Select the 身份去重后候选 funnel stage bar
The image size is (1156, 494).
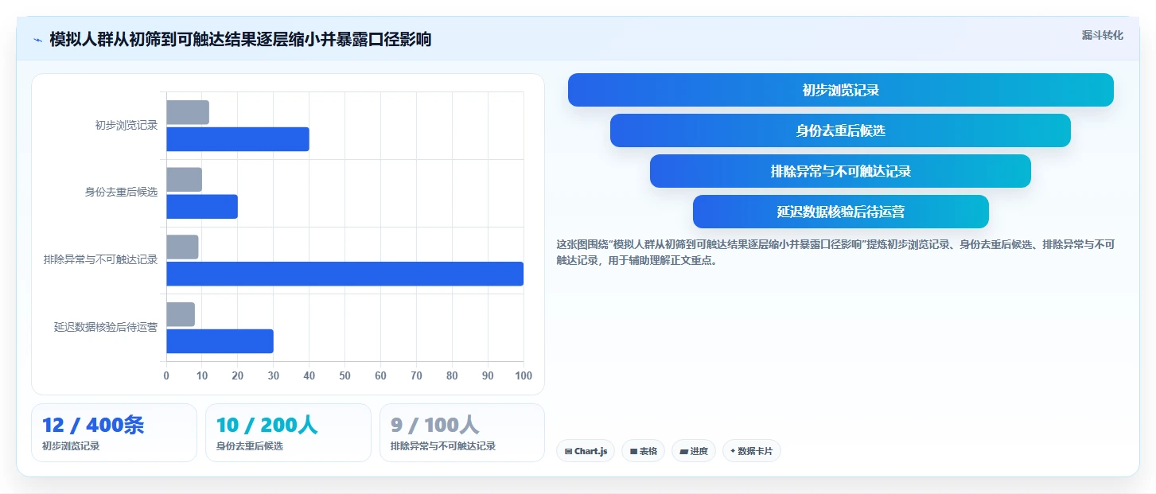tap(840, 130)
